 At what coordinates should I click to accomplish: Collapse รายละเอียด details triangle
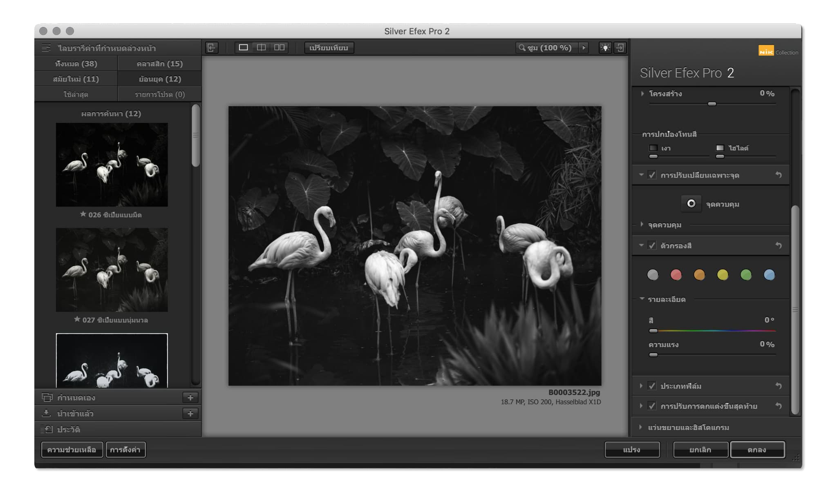pos(642,299)
